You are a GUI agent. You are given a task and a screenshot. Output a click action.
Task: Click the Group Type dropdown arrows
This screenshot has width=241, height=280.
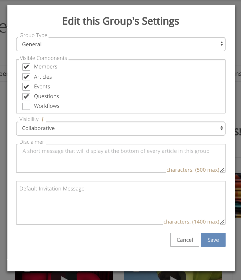(222, 44)
